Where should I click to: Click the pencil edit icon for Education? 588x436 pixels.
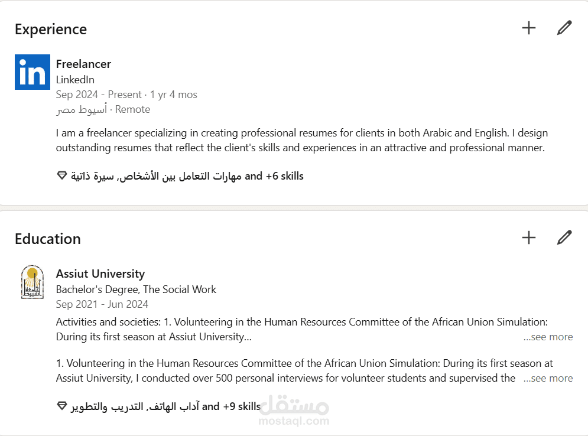[564, 237]
